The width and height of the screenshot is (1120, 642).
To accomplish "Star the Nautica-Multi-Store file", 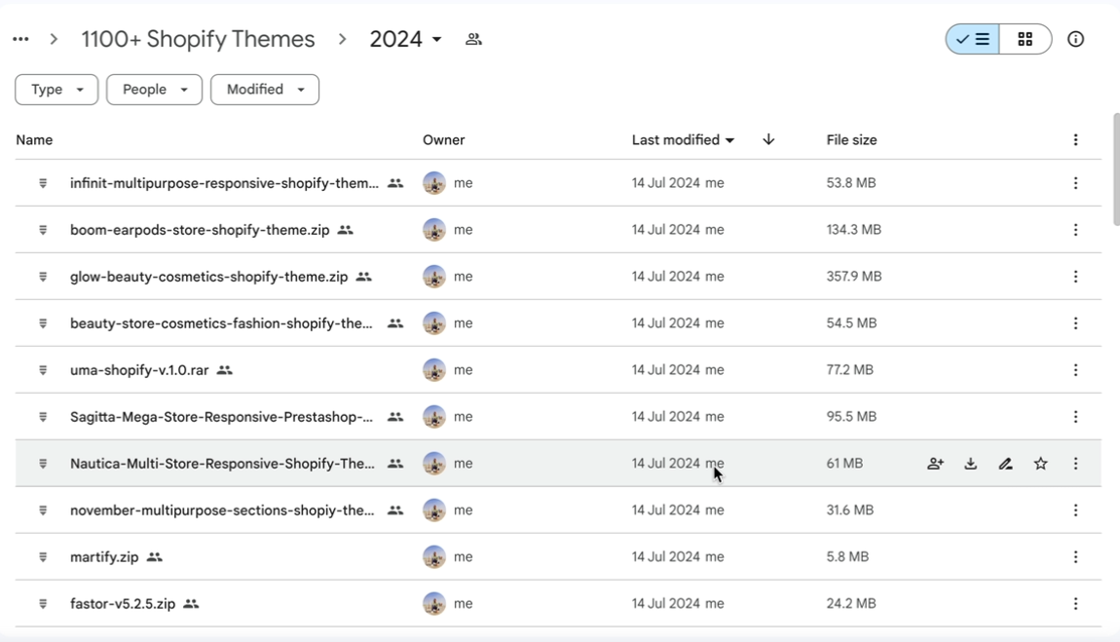I will (1040, 464).
